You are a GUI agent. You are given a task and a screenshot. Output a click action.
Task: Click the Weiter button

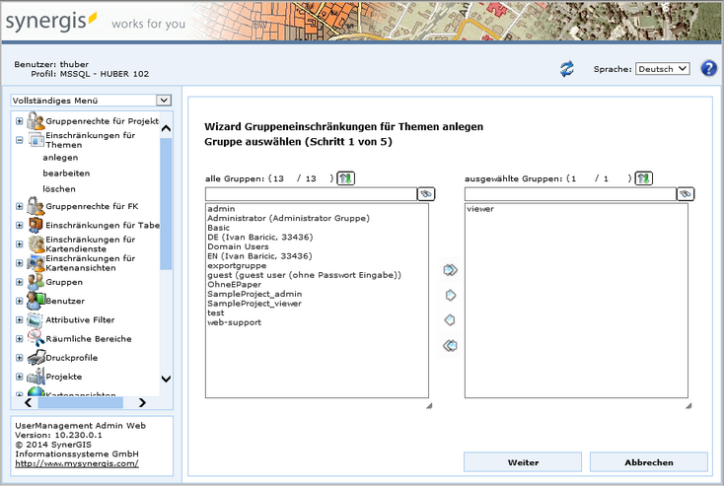[x=522, y=462]
